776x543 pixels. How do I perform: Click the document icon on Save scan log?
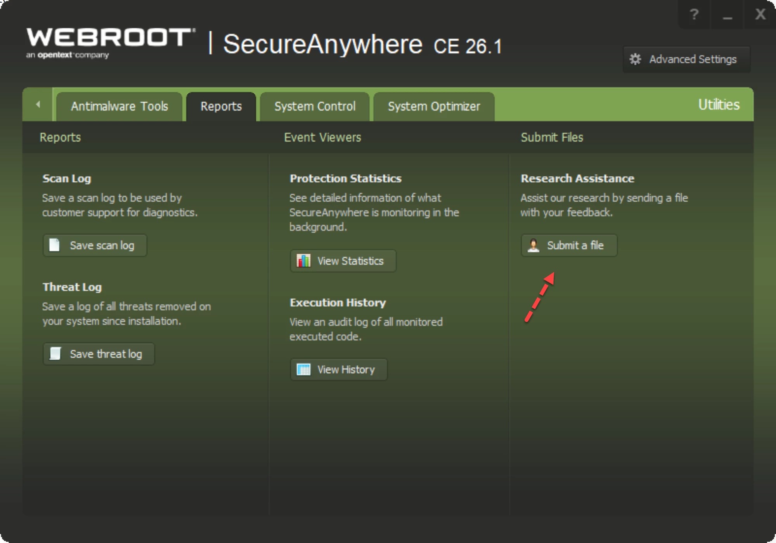click(55, 245)
